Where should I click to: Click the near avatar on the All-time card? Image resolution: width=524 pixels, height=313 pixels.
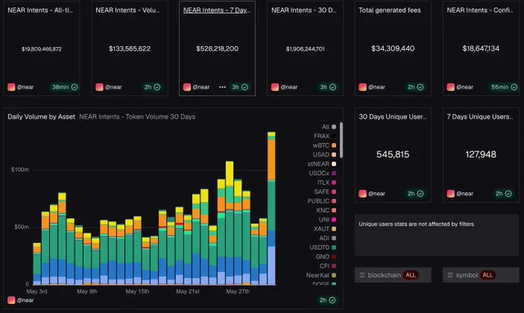[12, 87]
